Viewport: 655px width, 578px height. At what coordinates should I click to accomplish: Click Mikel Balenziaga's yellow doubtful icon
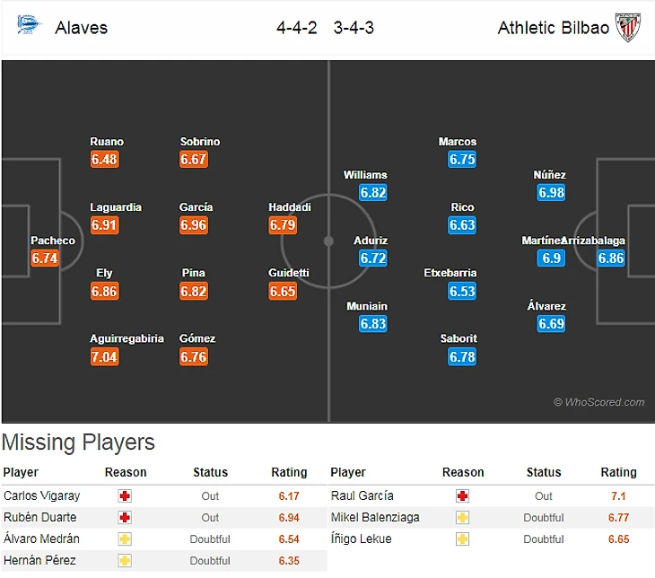pyautogui.click(x=462, y=517)
